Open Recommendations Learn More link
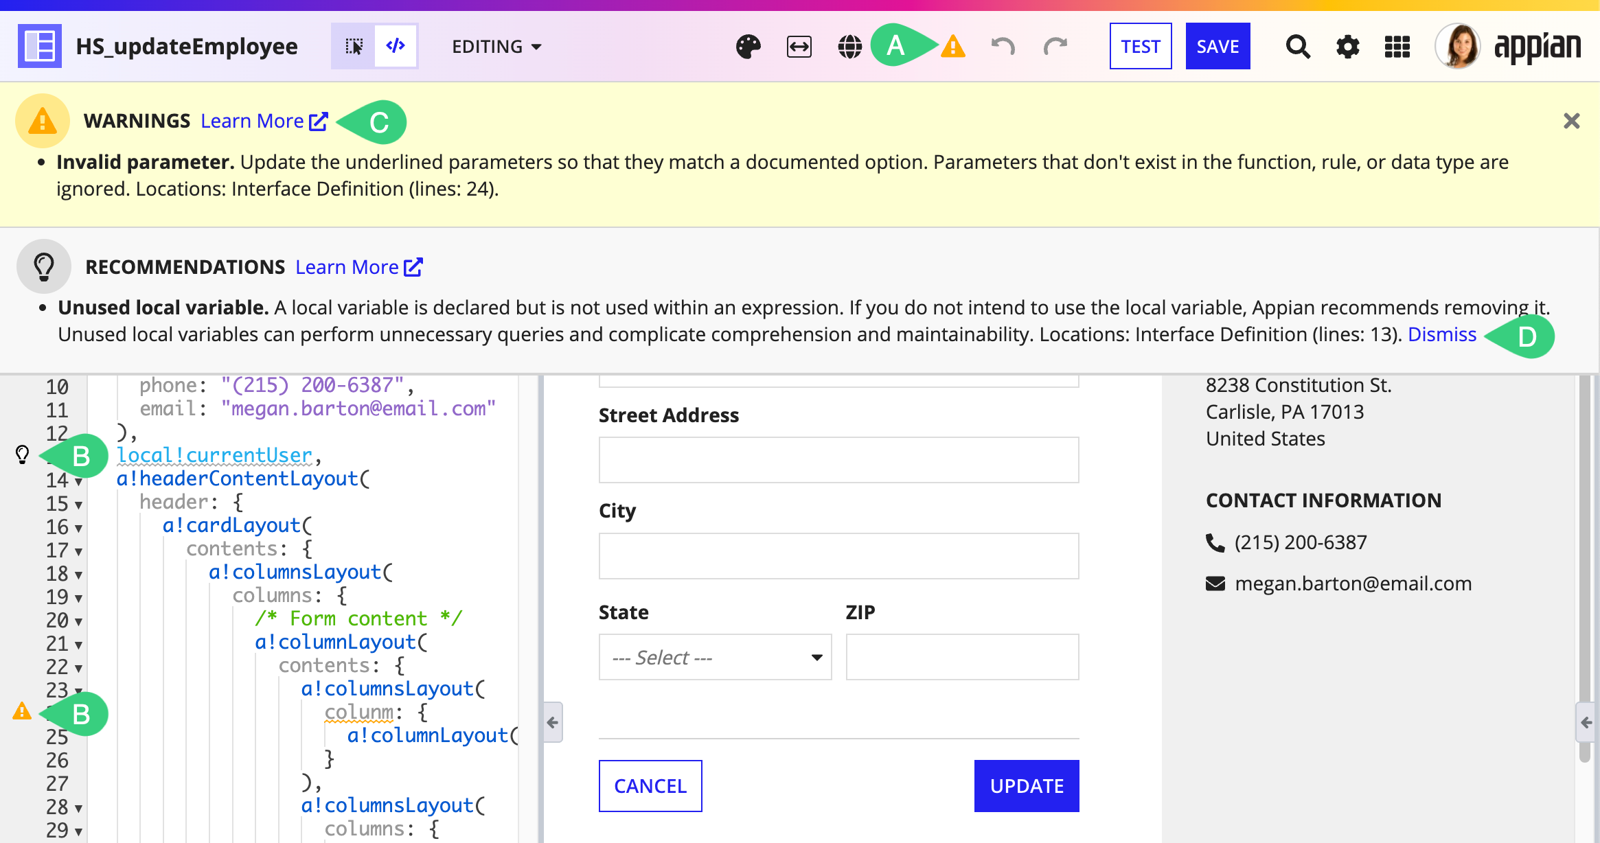 (x=359, y=267)
